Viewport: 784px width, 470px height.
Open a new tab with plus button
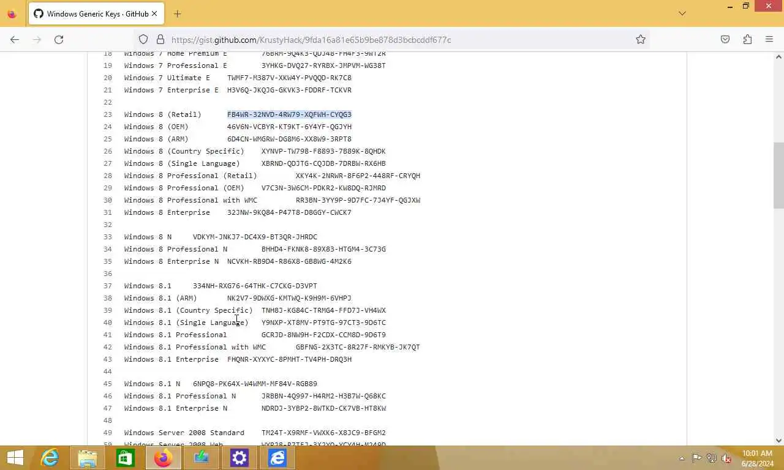177,13
